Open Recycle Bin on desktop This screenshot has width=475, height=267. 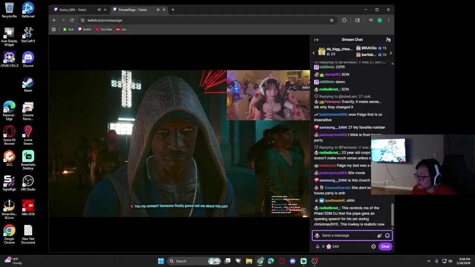pos(9,10)
